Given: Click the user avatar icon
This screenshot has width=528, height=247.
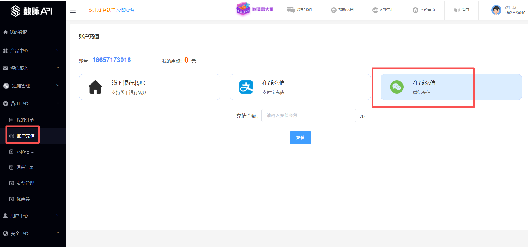Looking at the screenshot, I should point(496,10).
